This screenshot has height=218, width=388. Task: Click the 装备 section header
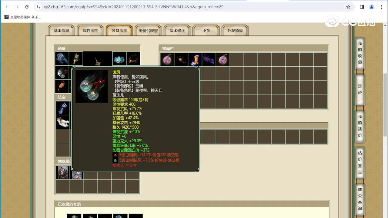point(98,48)
